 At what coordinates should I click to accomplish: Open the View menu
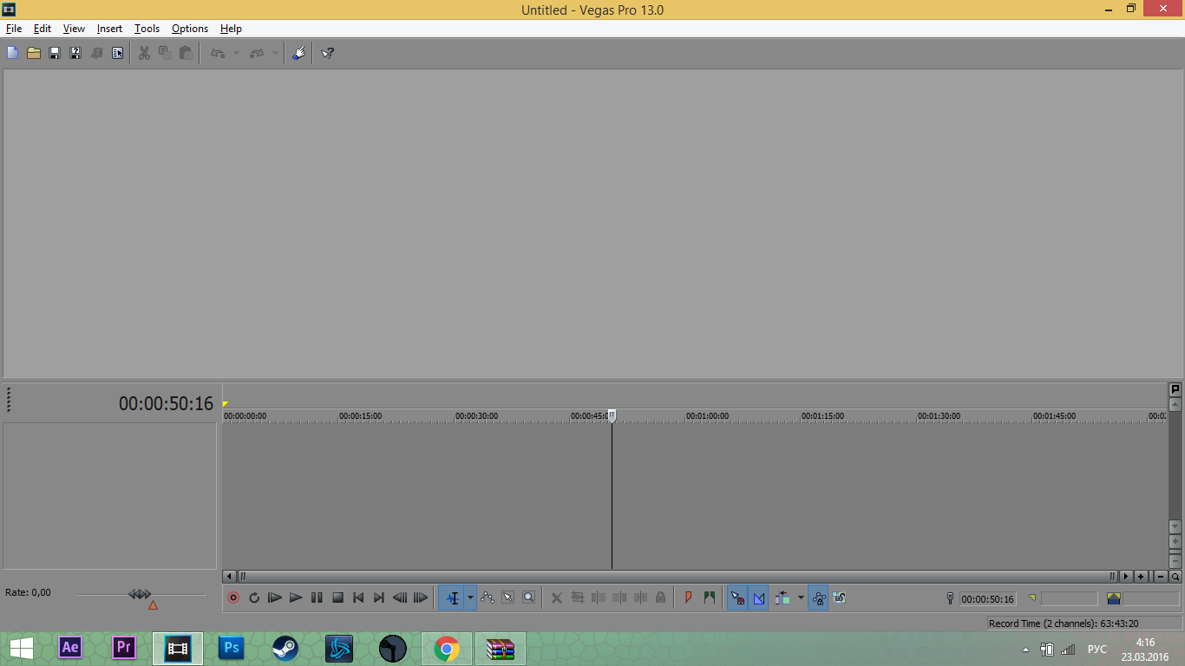[x=74, y=29]
